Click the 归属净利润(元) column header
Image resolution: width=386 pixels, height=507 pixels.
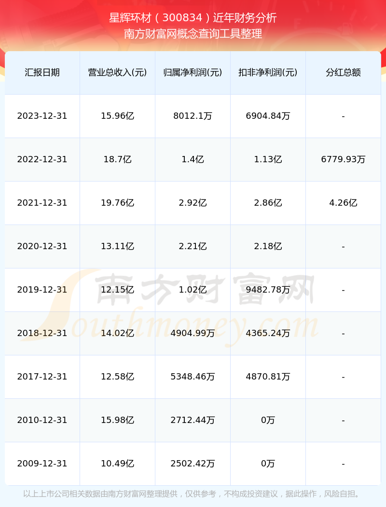(x=193, y=72)
